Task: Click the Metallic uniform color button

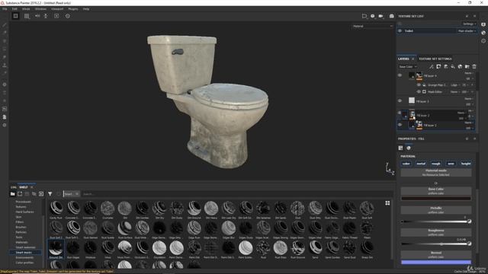Action: click(435, 210)
